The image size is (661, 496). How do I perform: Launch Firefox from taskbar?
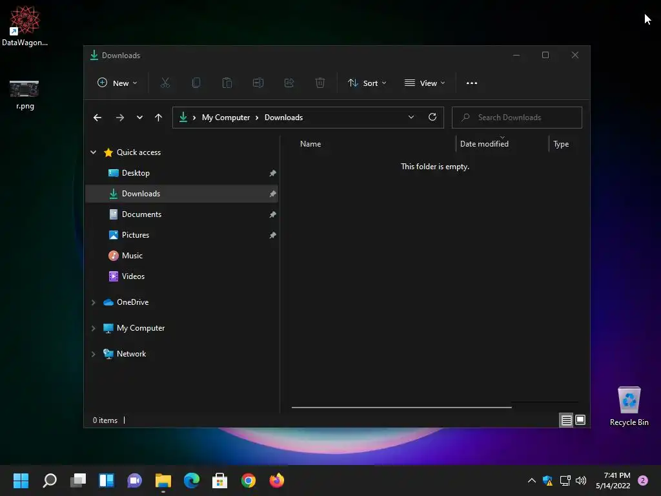click(277, 480)
